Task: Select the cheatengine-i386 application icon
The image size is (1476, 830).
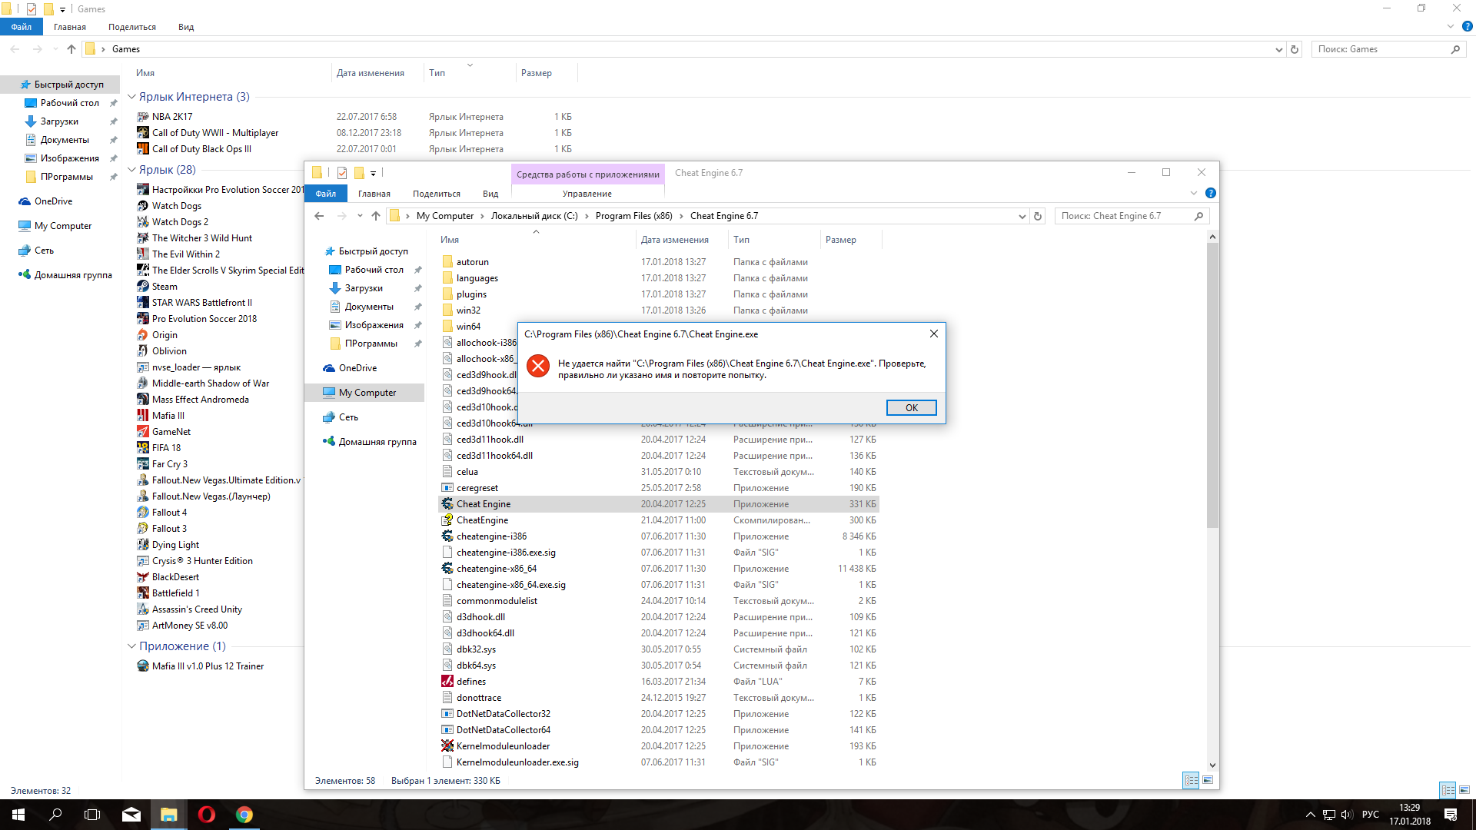Action: (447, 536)
